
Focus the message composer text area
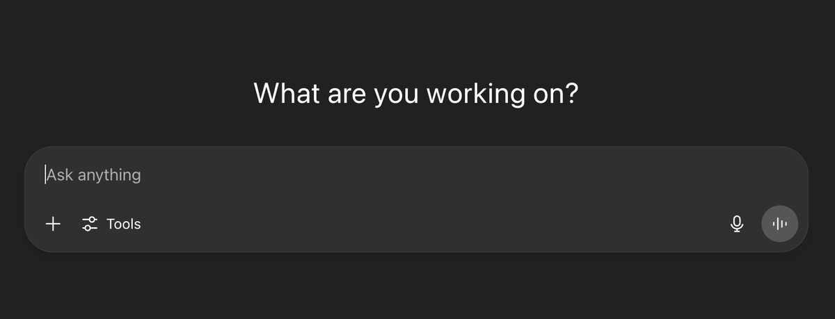[x=348, y=175]
